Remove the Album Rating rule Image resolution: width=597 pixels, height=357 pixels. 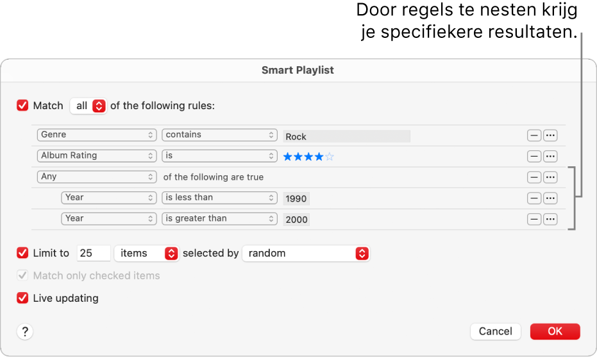[534, 156]
